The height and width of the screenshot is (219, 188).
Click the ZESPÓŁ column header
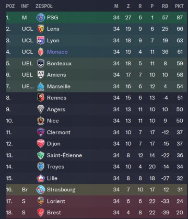44,6
